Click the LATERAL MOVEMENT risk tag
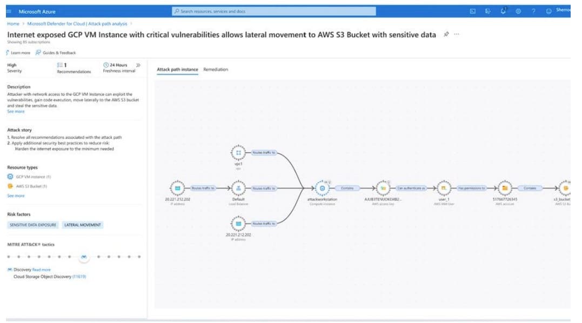Screen dimensions: 582x323 82,225
